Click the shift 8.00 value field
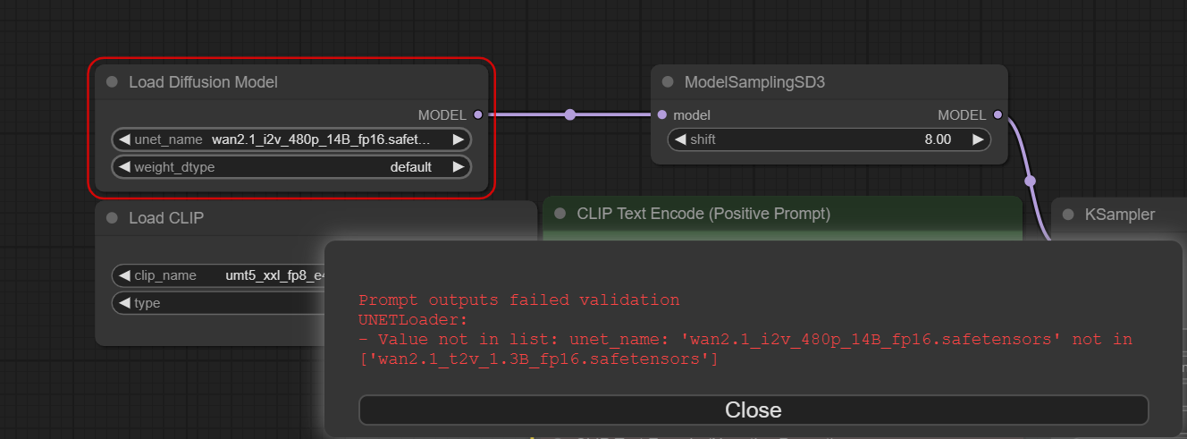The width and height of the screenshot is (1187, 439). pyautogui.click(x=829, y=139)
